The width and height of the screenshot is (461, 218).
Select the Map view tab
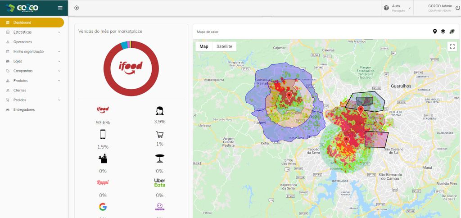click(204, 46)
